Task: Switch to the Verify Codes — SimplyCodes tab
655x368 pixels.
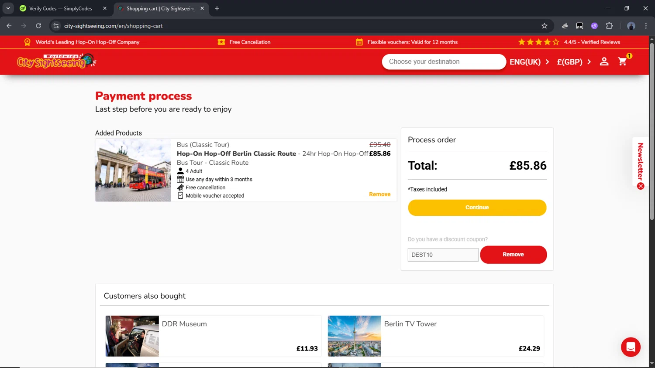Action: click(x=61, y=8)
